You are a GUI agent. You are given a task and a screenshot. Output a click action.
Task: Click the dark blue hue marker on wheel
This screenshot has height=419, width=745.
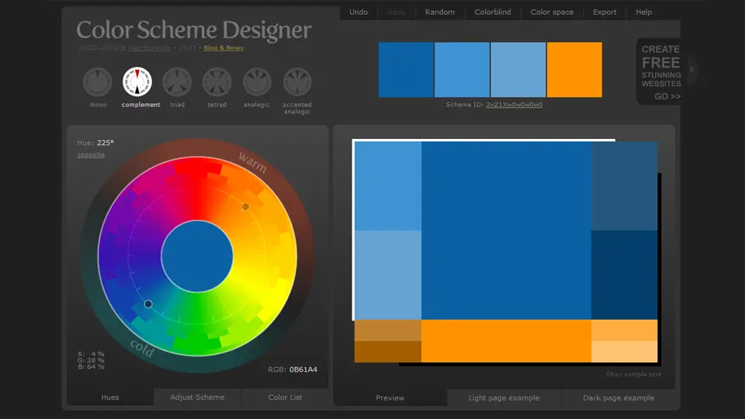point(148,304)
